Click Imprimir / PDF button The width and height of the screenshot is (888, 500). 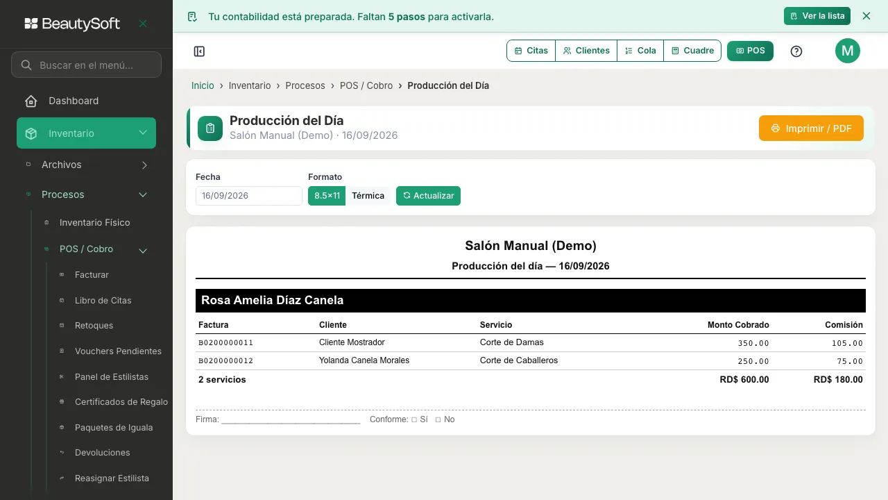tap(811, 128)
